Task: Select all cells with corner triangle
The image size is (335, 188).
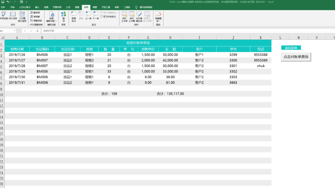Action: [2, 37]
